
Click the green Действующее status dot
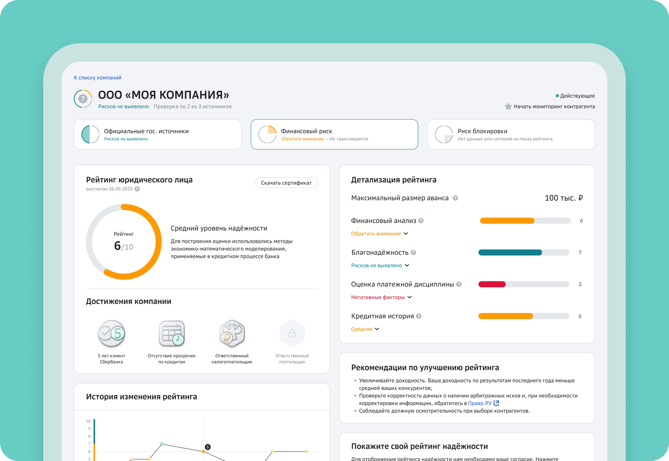click(557, 96)
